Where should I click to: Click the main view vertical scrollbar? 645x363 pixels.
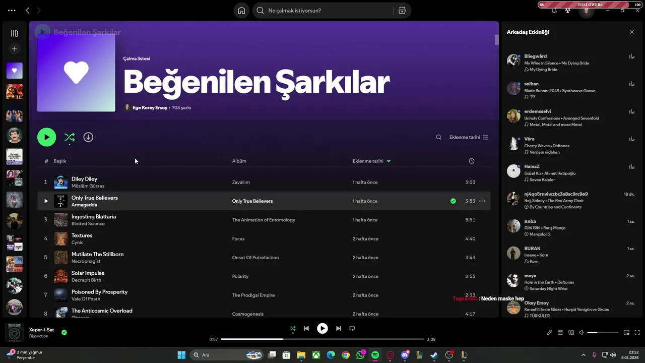[496, 40]
